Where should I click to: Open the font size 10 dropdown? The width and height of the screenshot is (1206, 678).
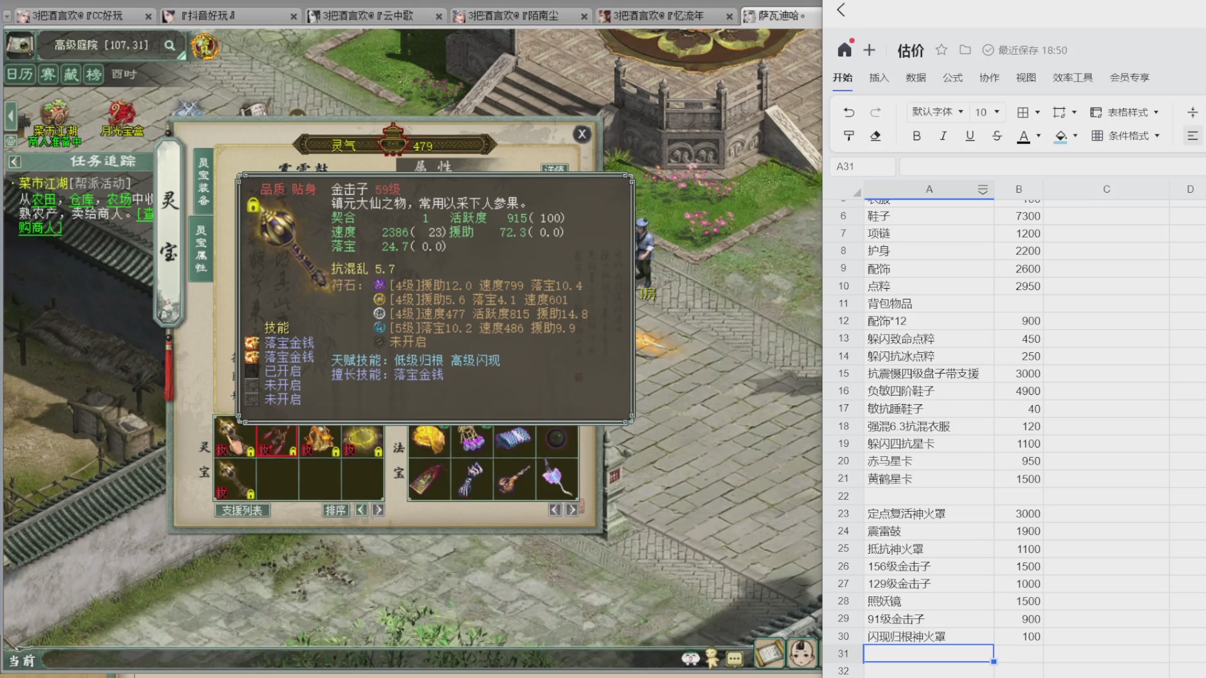click(987, 112)
